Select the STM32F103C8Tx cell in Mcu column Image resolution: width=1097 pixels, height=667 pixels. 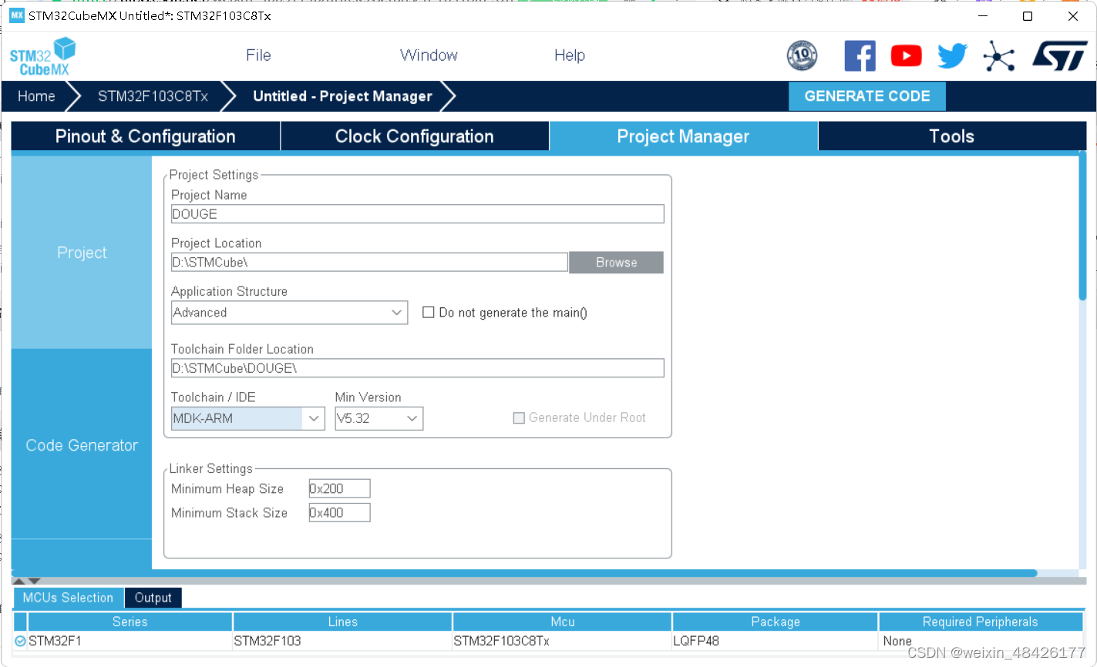(563, 641)
